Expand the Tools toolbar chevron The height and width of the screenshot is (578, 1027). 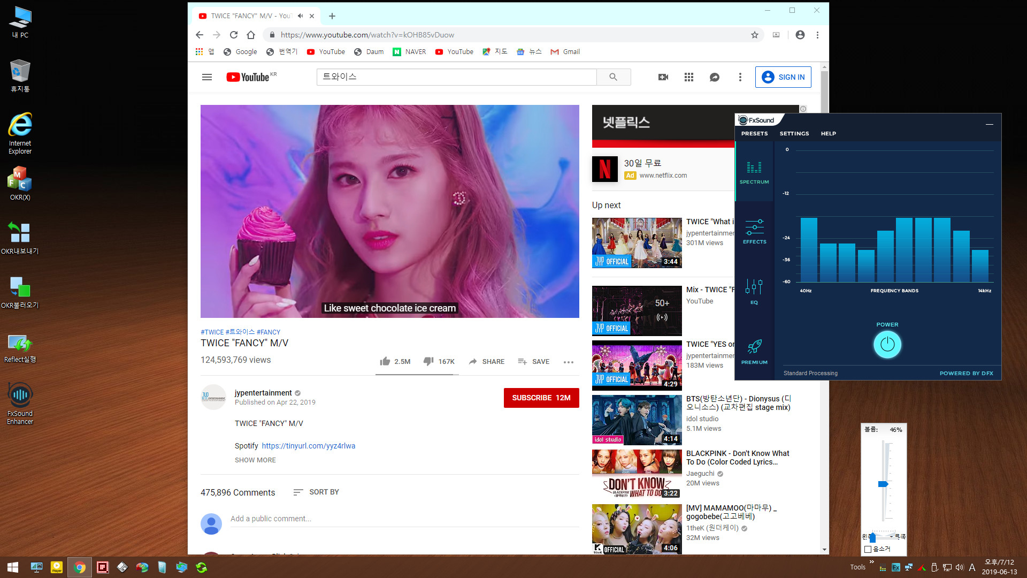click(x=872, y=562)
